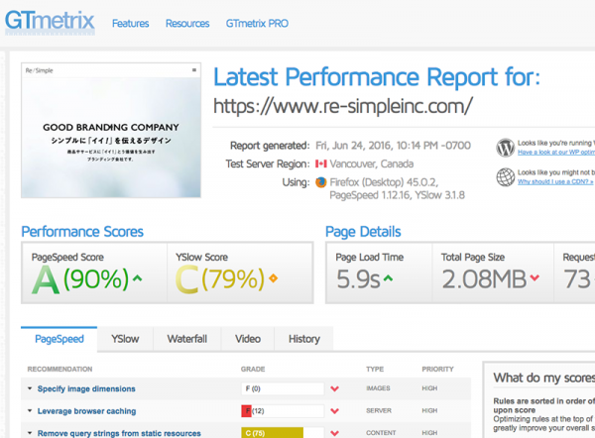Expand Remove query strings row triangle

tap(30, 433)
